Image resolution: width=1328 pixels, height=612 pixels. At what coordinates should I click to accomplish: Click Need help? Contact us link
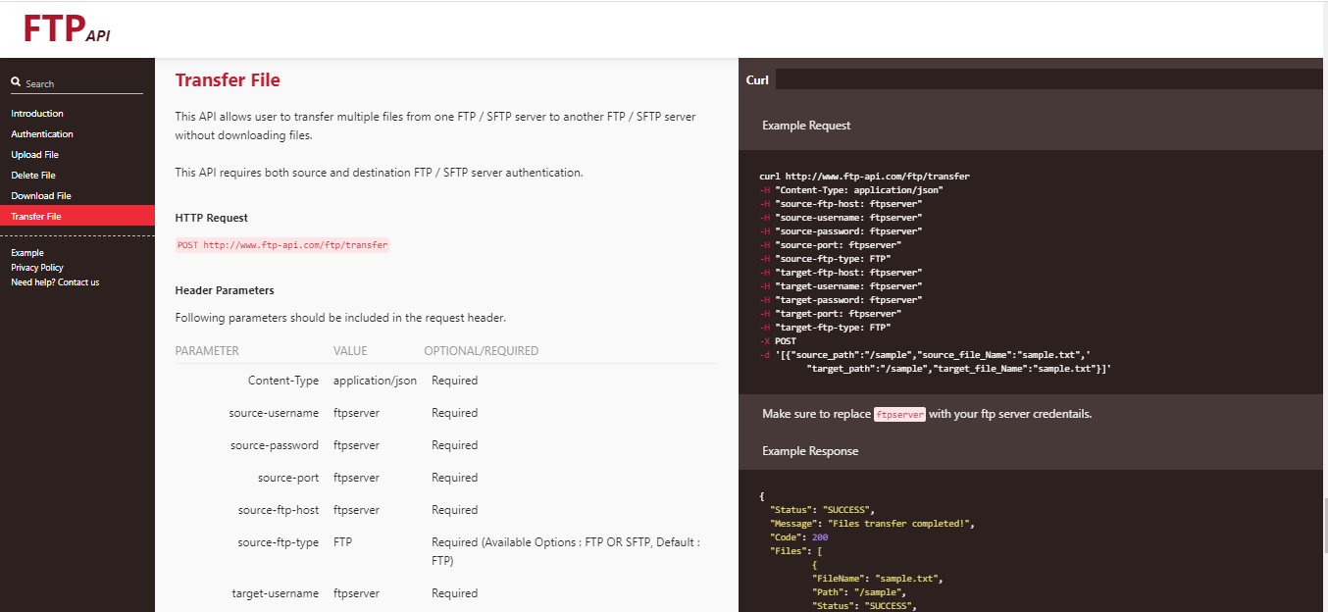point(55,282)
